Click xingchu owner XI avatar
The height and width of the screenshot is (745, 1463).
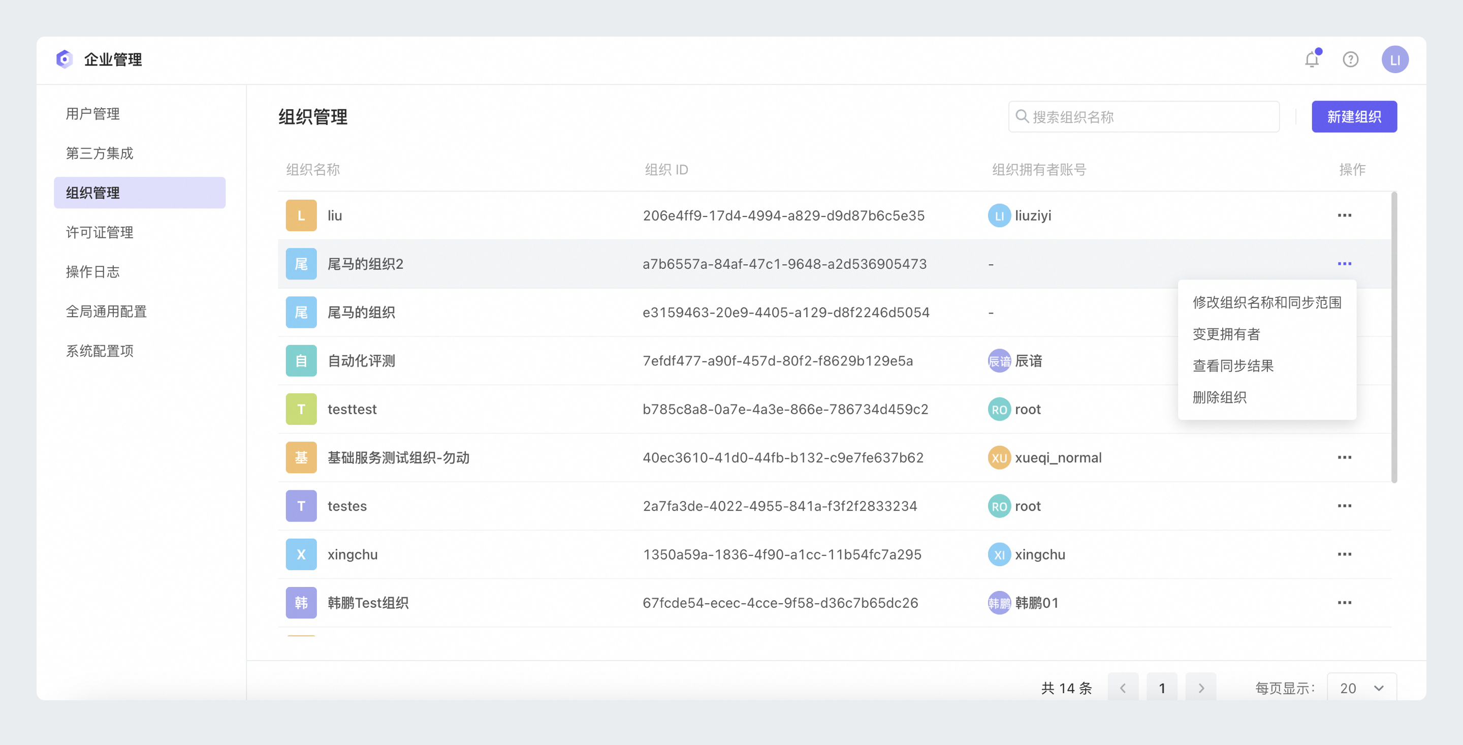[999, 554]
